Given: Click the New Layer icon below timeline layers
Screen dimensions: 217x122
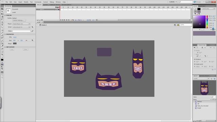Looking at the screenshot, I should click(x=38, y=20).
